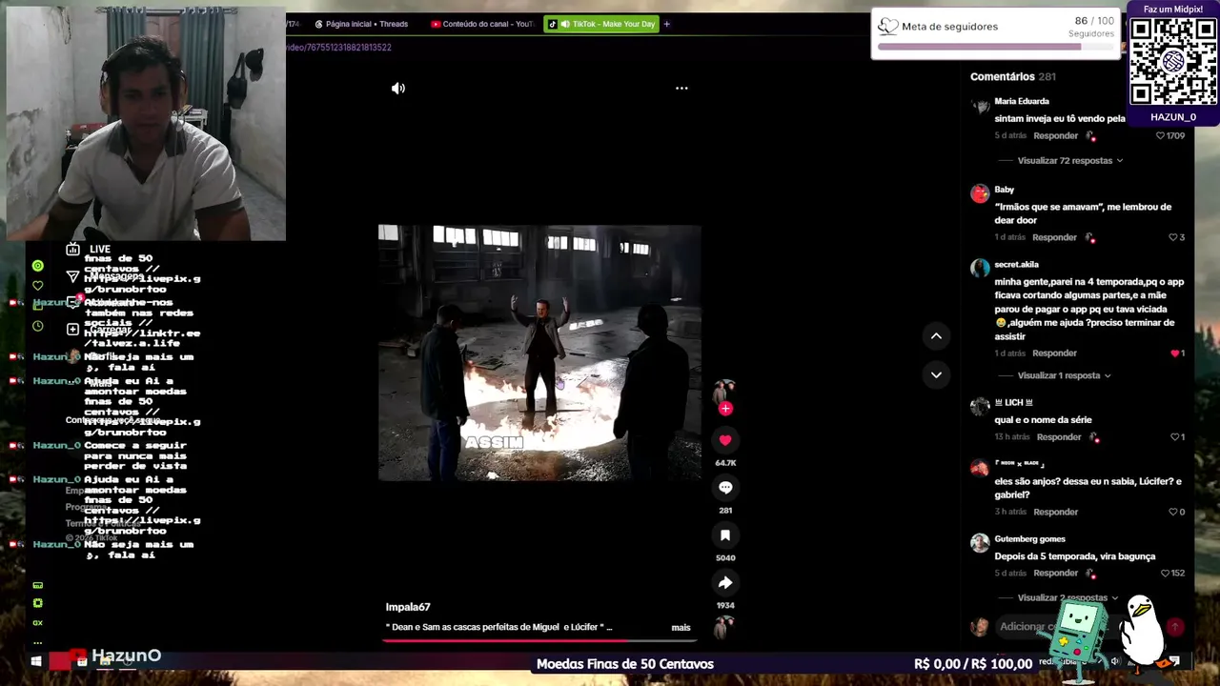Open the sound disc under the share count
This screenshot has height=686, width=1220.
tap(724, 626)
